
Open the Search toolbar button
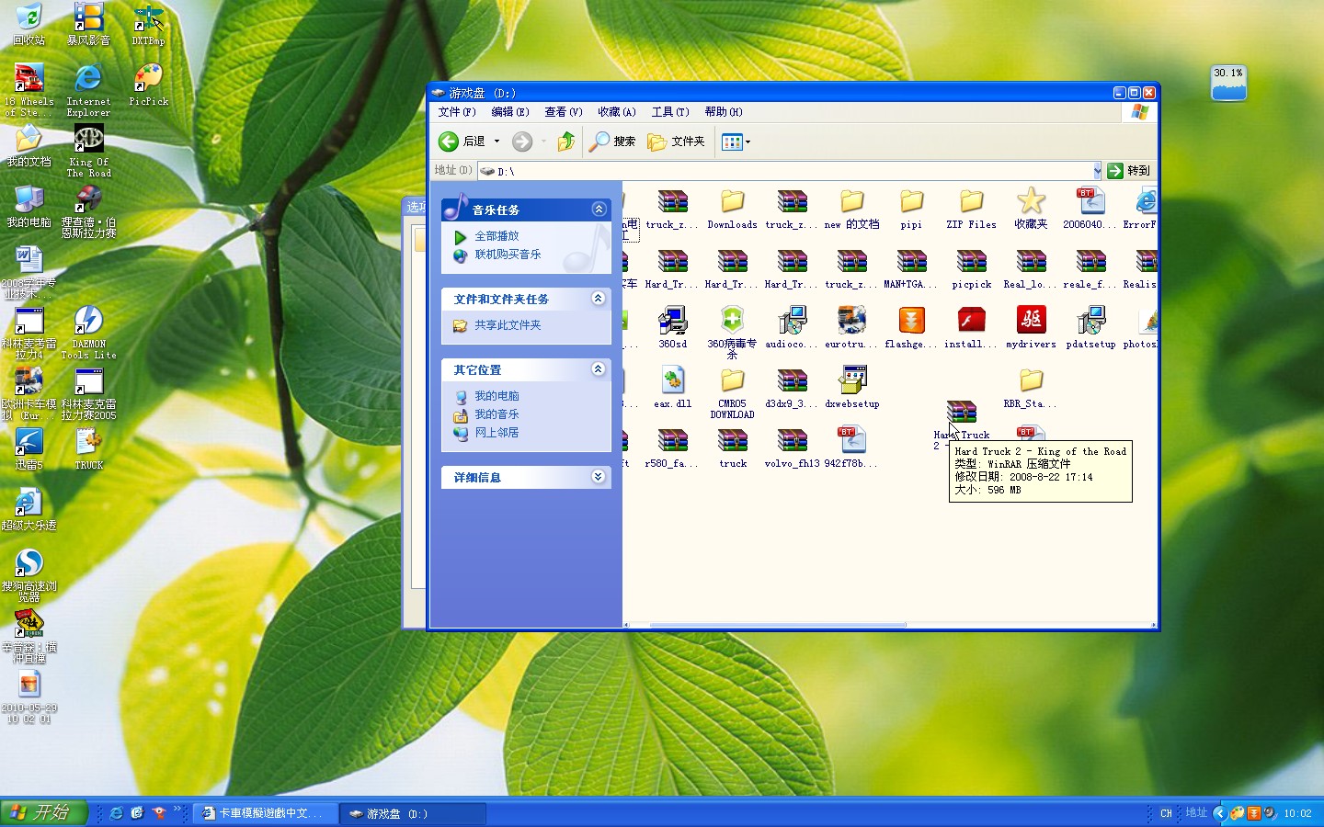(x=612, y=142)
